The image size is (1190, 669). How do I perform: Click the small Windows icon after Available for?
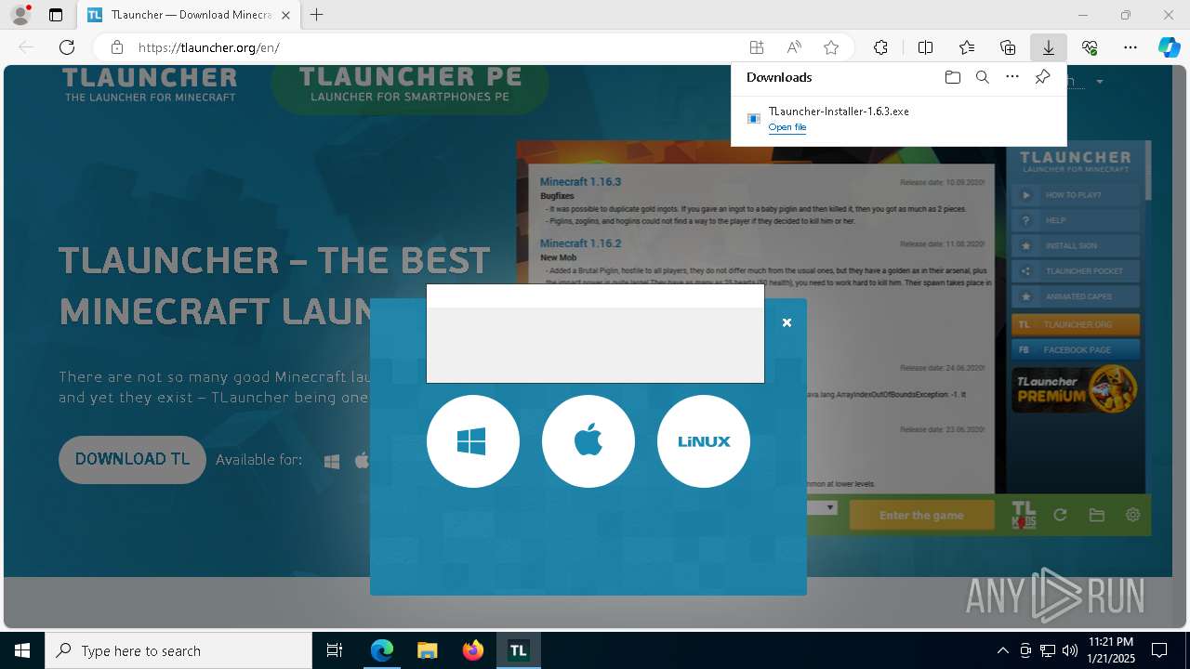pyautogui.click(x=332, y=461)
